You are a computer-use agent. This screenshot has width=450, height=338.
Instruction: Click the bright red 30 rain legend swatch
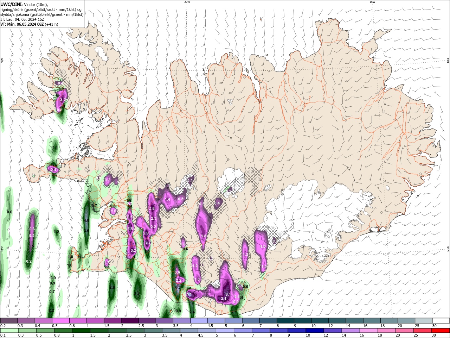tap(441, 331)
